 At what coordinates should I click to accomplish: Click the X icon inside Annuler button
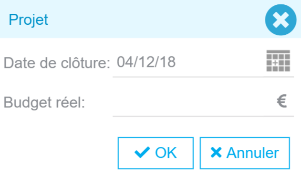(x=216, y=153)
